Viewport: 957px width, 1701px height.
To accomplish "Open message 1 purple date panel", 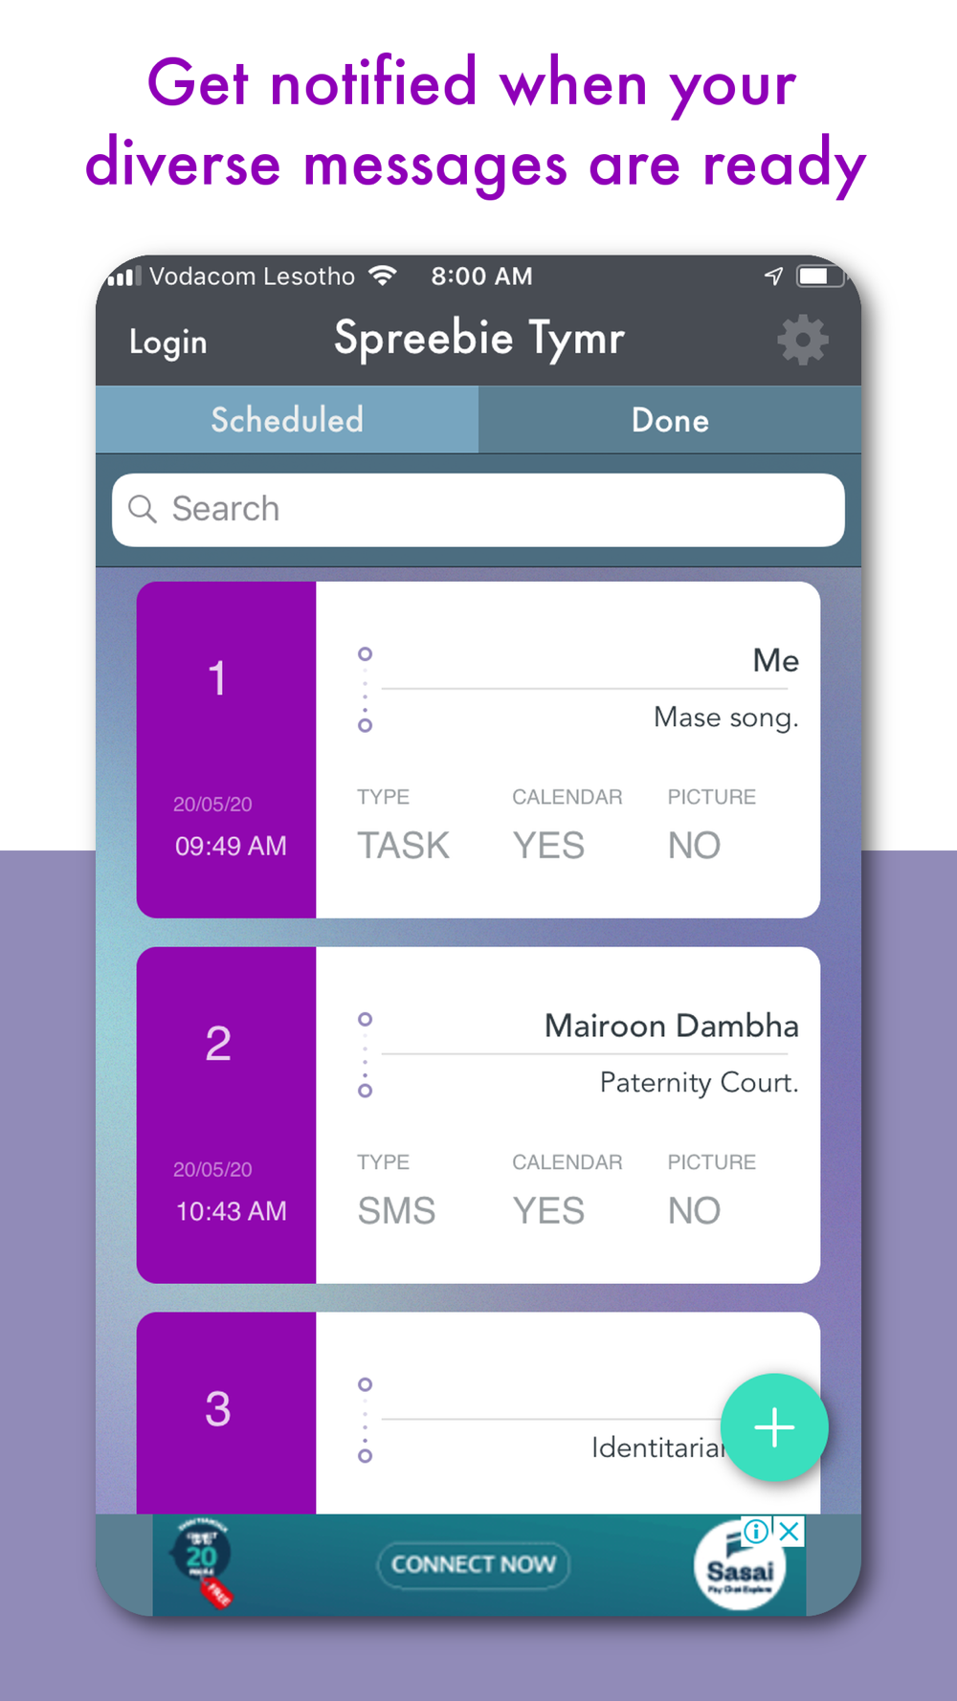I will coord(227,750).
